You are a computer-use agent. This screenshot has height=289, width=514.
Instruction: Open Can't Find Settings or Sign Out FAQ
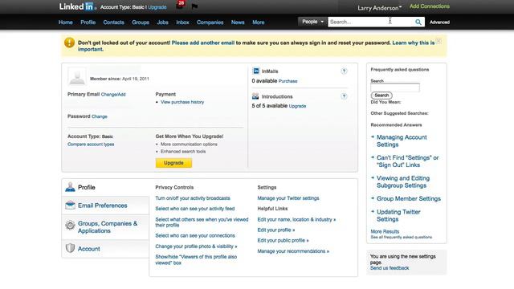(x=407, y=161)
